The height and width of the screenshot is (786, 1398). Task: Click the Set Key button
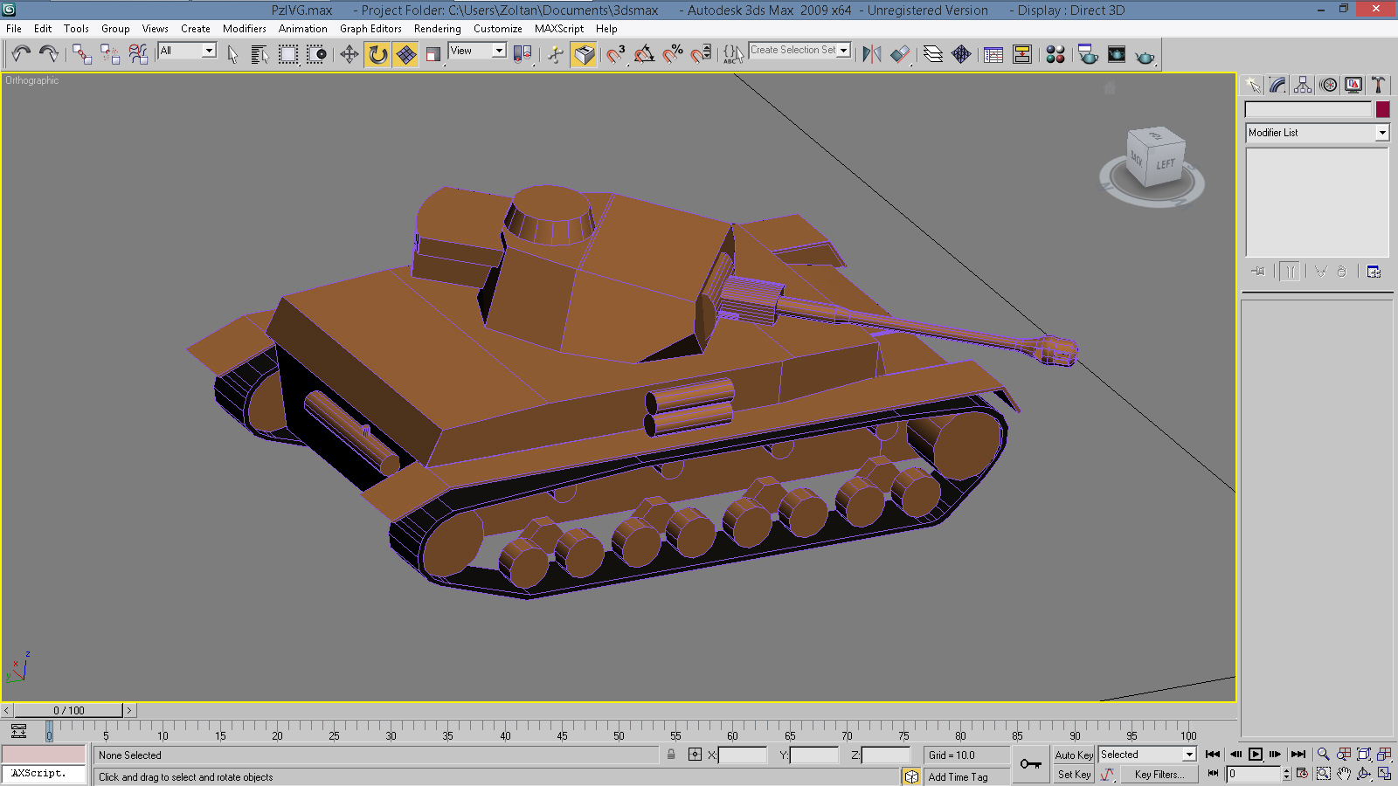click(1074, 774)
